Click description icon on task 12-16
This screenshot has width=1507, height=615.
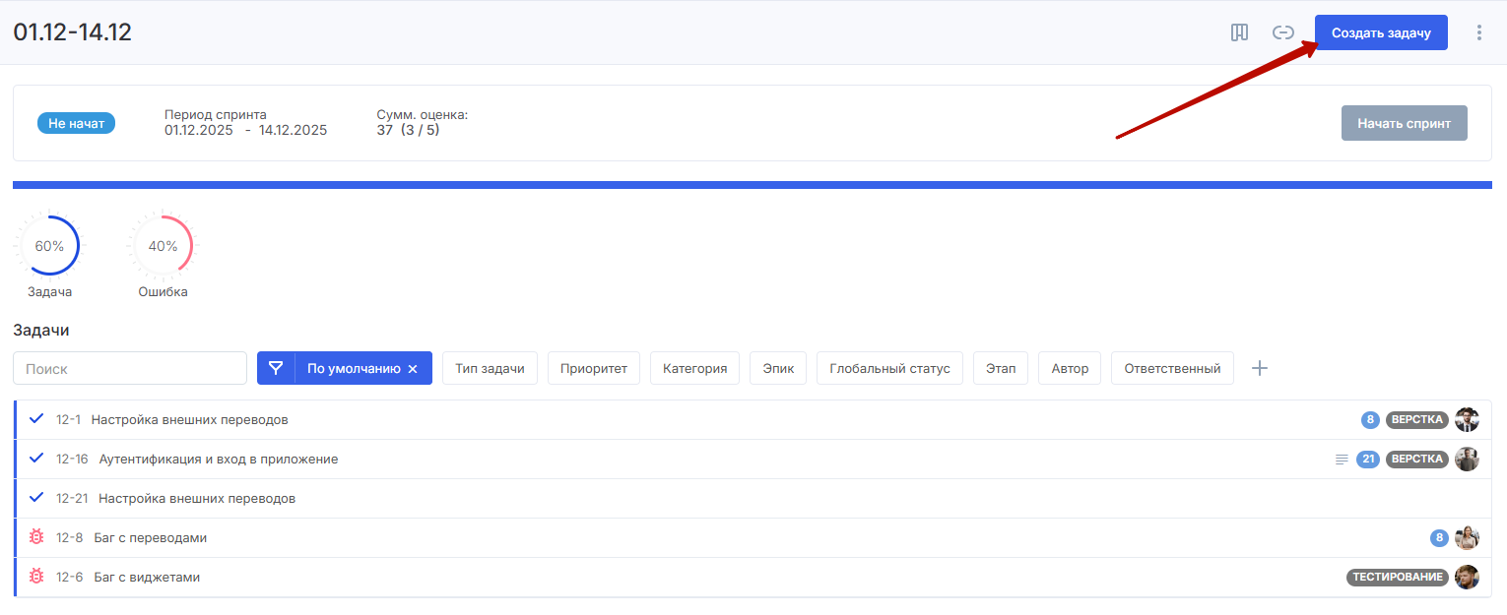click(1341, 459)
